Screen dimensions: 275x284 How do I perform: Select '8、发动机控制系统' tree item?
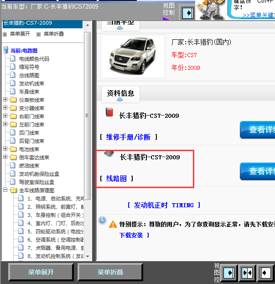(x=55, y=256)
